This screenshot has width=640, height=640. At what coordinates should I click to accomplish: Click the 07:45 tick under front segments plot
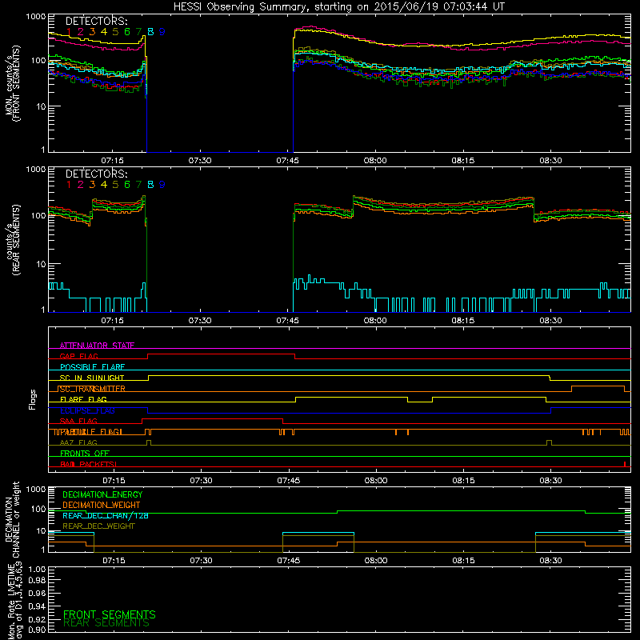tap(288, 161)
